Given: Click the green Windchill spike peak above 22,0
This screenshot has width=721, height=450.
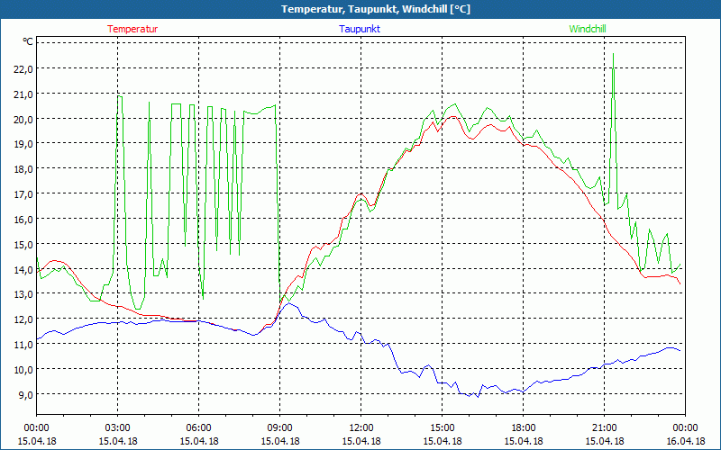Looking at the screenshot, I should tap(613, 54).
